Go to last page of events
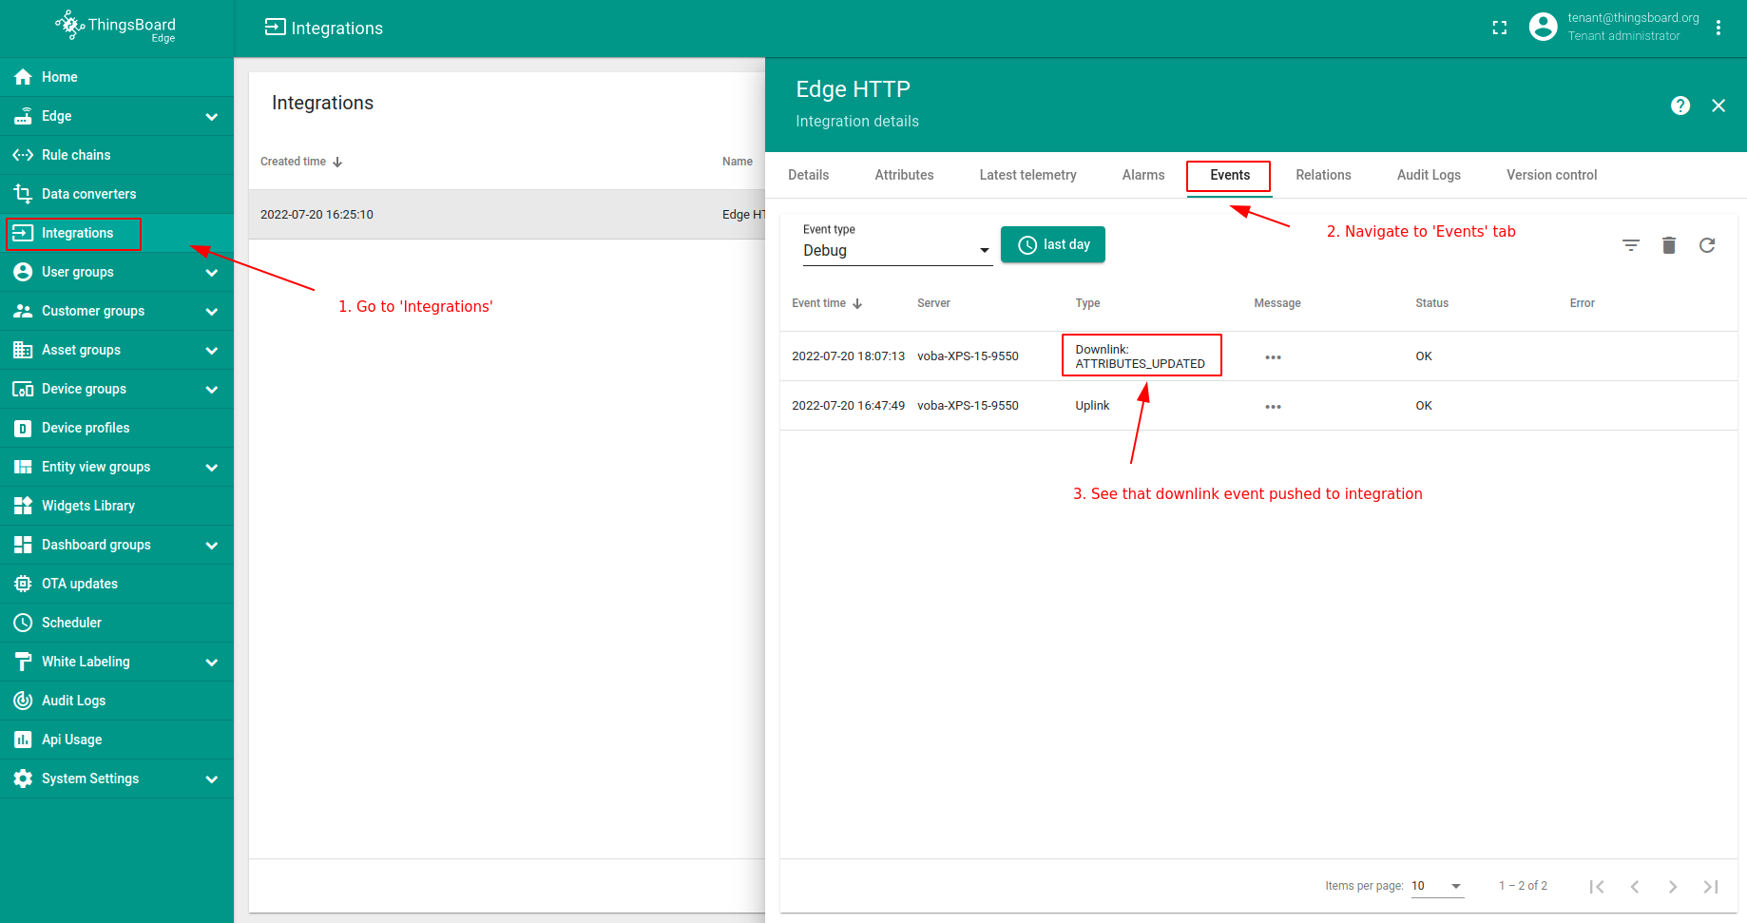1747x923 pixels. (x=1711, y=887)
